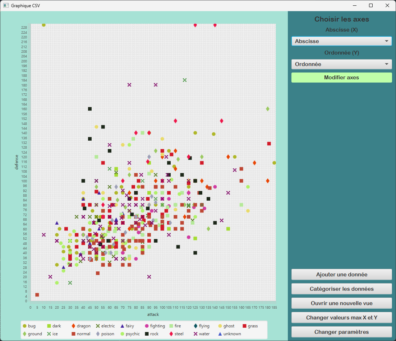Click the bug legend circle icon
This screenshot has height=341, width=396.
[x=25, y=326]
